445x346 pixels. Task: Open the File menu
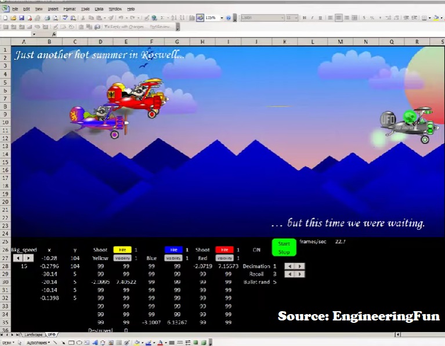[x=15, y=9]
